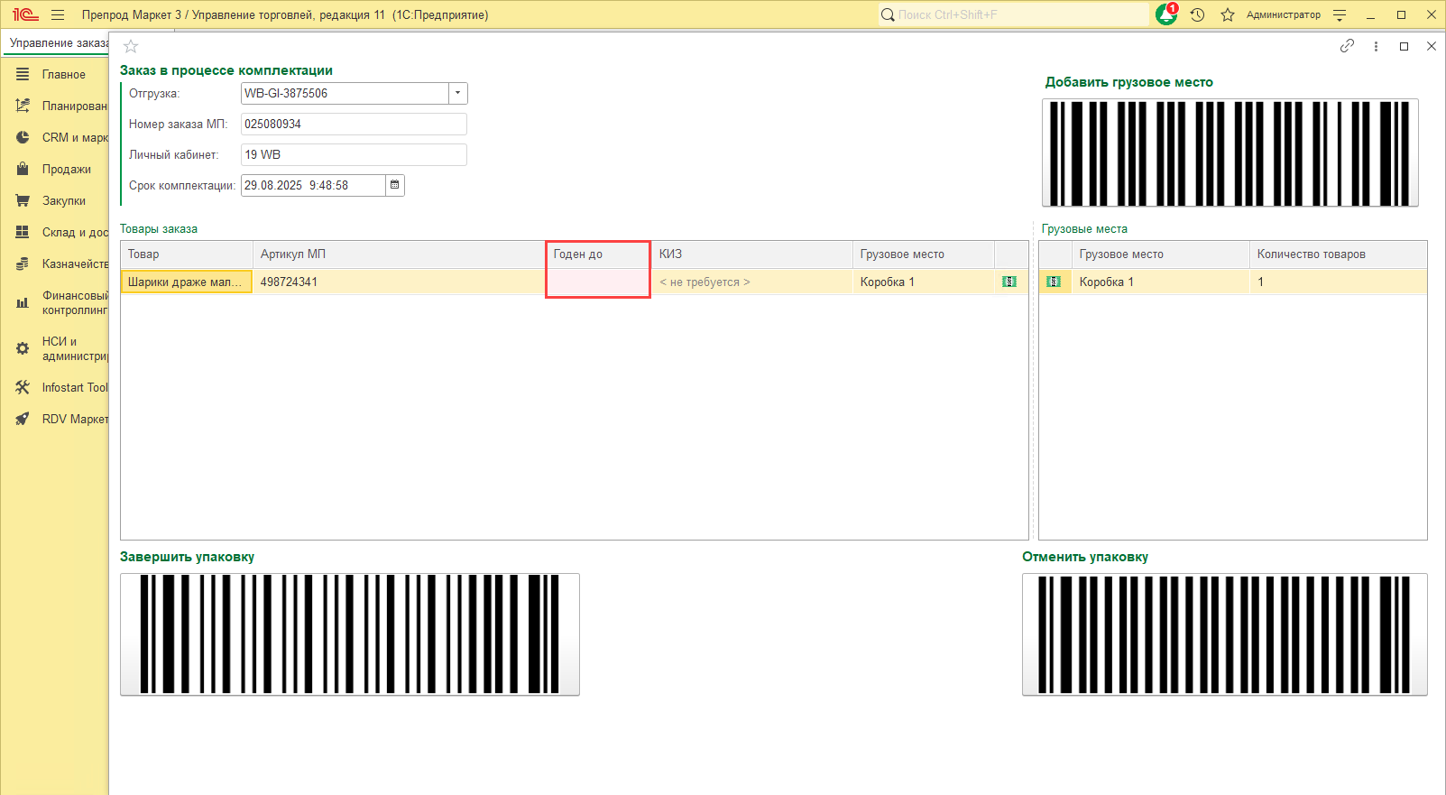
Task: Click quantity cell 1 in Грузовые места
Action: pos(1338,282)
